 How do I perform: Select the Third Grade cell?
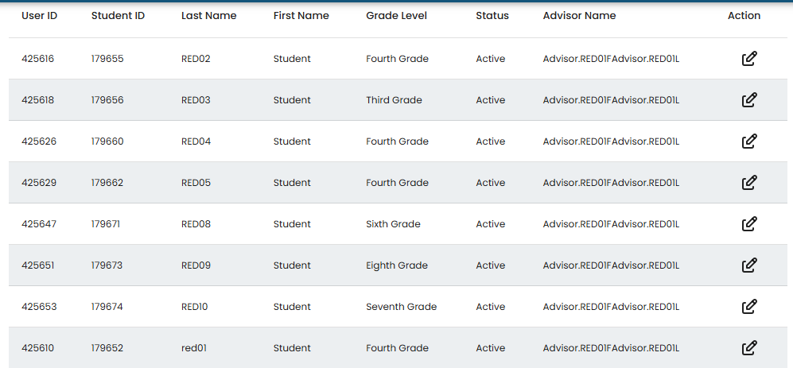click(394, 100)
